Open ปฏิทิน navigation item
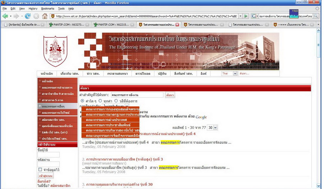The width and height of the screenshot is (324, 189). (162, 73)
